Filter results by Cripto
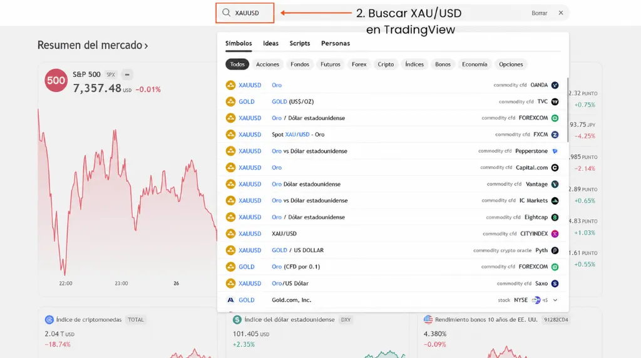Image resolution: width=641 pixels, height=358 pixels. tap(386, 64)
